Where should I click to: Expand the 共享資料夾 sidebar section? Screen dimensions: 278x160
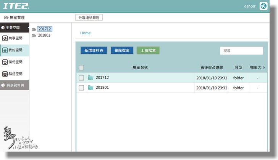click(14, 85)
